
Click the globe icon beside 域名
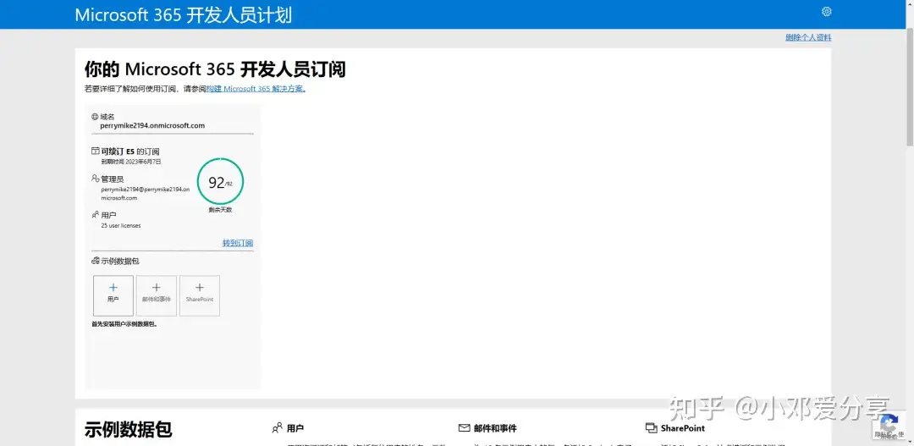(x=95, y=117)
